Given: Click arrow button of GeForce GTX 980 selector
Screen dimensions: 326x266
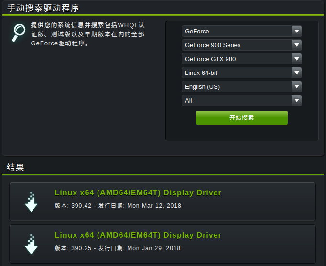Looking at the screenshot, I should click(297, 59).
